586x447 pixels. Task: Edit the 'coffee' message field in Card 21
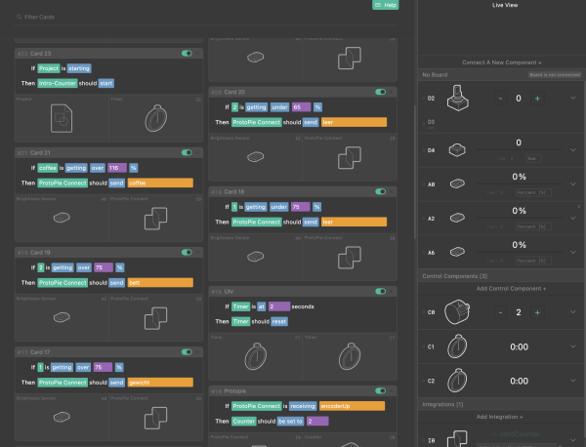point(160,183)
